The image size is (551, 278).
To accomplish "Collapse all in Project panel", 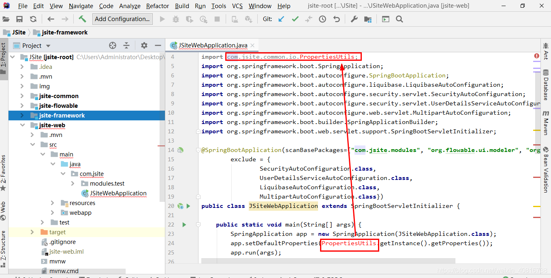I will pos(126,45).
